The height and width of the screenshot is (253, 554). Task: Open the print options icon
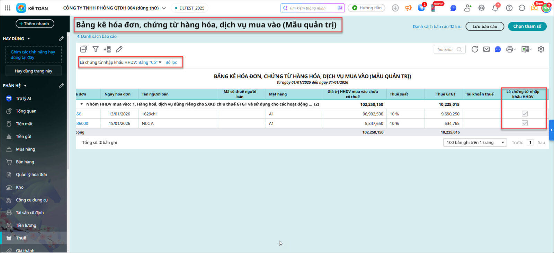pos(510,49)
